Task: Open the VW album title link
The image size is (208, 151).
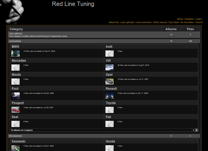Action: pyautogui.click(x=108, y=60)
